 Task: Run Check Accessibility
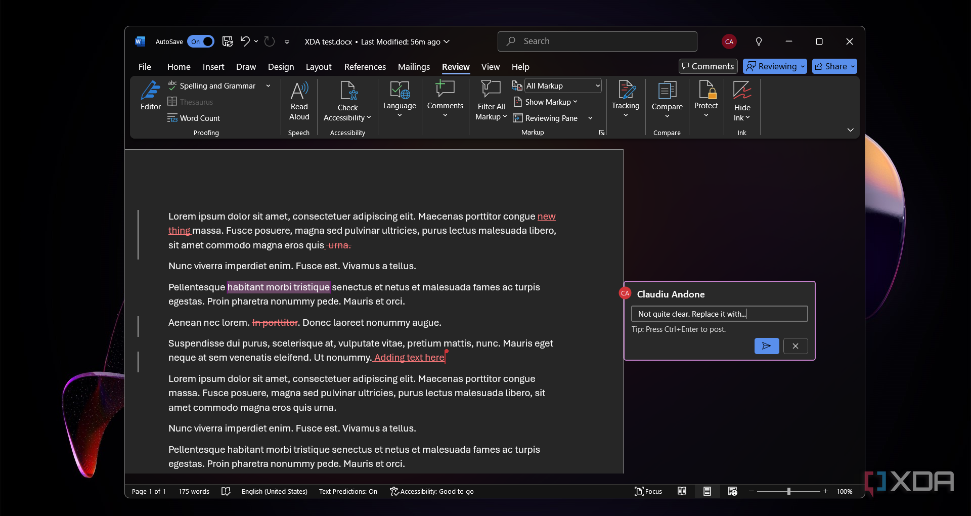(x=347, y=102)
